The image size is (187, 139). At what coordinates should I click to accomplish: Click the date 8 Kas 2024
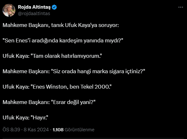pyautogui.click(x=36, y=130)
